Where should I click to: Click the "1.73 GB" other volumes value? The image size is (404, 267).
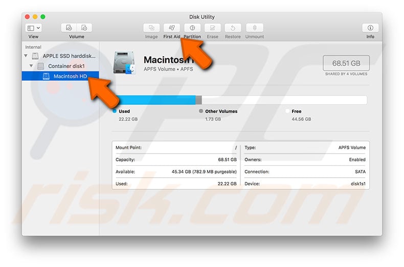[213, 119]
